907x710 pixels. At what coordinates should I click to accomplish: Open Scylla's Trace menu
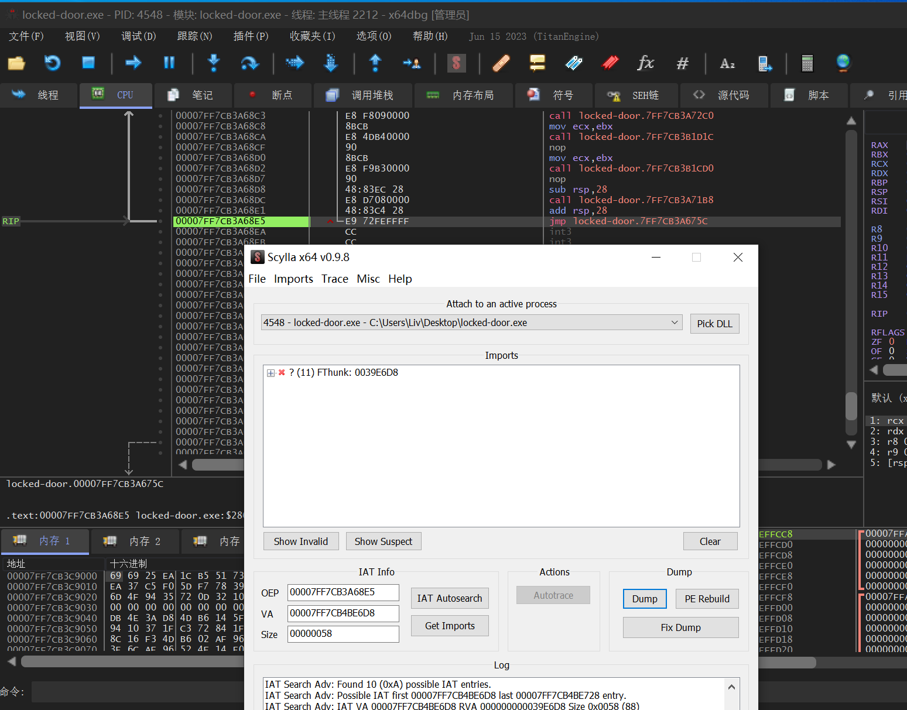click(x=335, y=279)
